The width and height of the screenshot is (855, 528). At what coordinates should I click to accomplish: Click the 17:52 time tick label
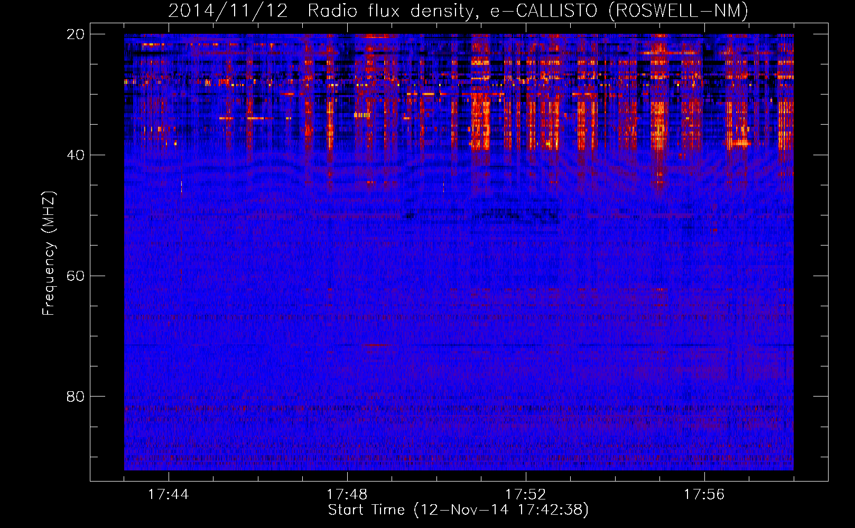(x=525, y=495)
